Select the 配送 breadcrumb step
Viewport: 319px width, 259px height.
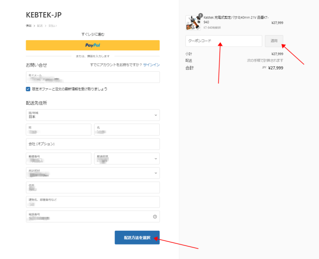point(40,26)
